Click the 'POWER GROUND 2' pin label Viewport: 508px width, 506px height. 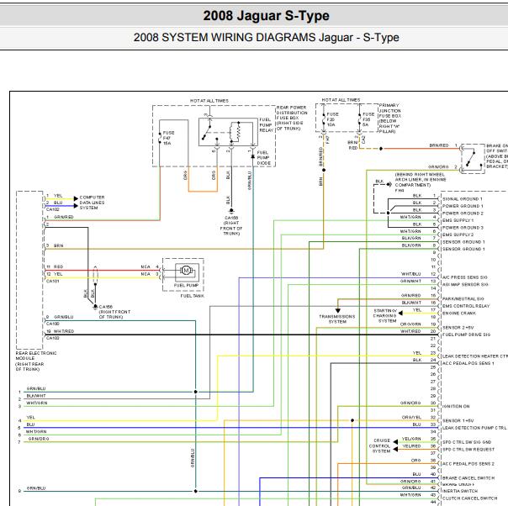(463, 213)
